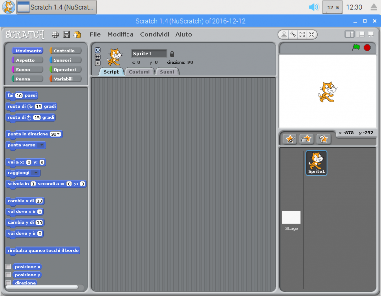Click rimbalza quando tocchi il bordo block

[43, 251]
